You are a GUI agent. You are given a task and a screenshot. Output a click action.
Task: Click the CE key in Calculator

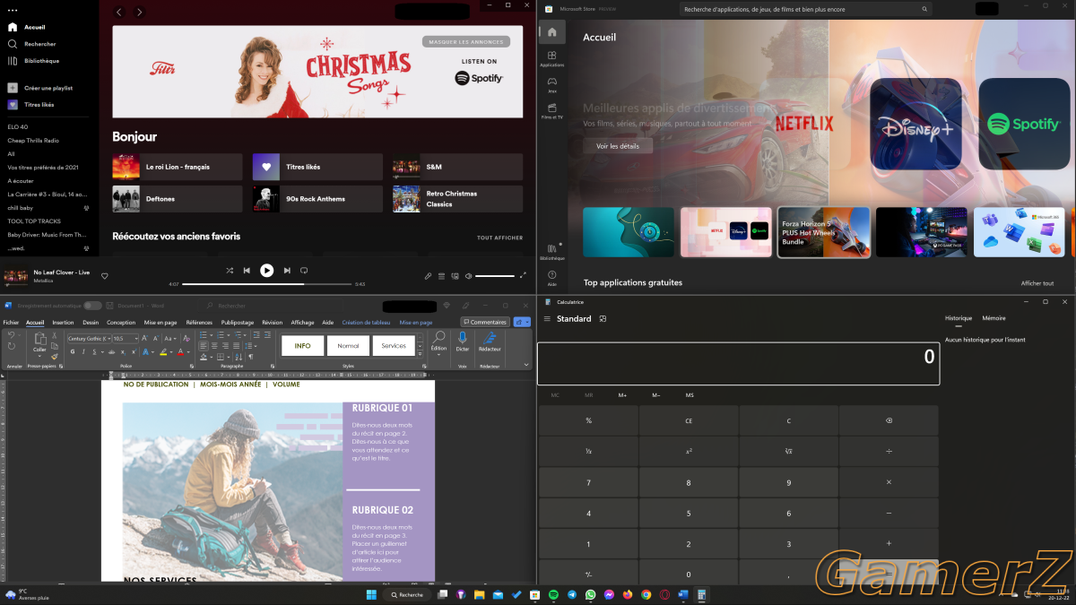click(689, 420)
